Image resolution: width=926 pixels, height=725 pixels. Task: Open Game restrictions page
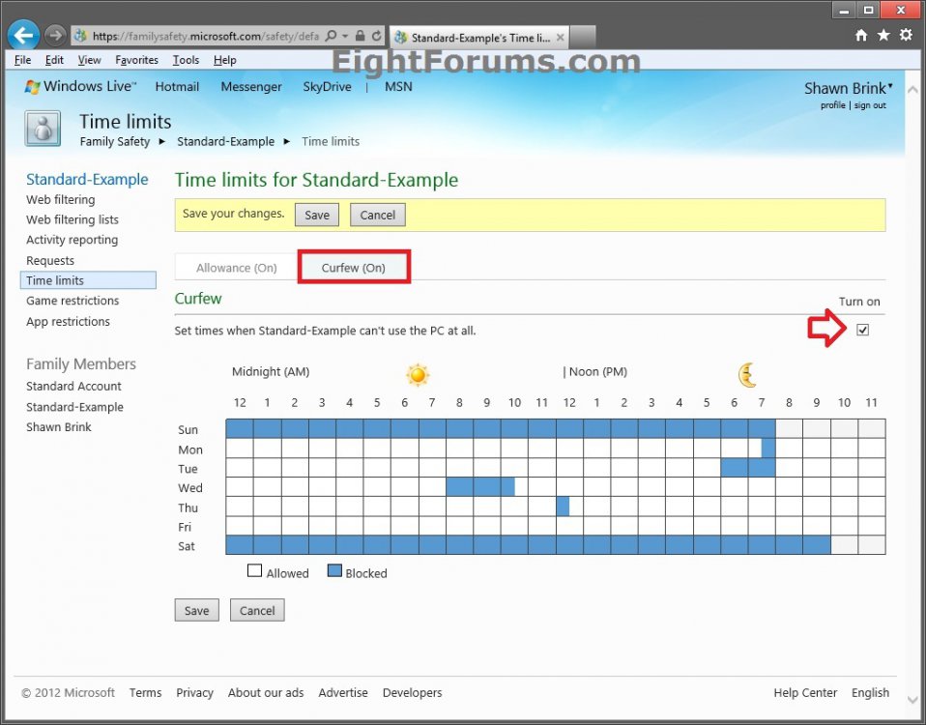(72, 301)
